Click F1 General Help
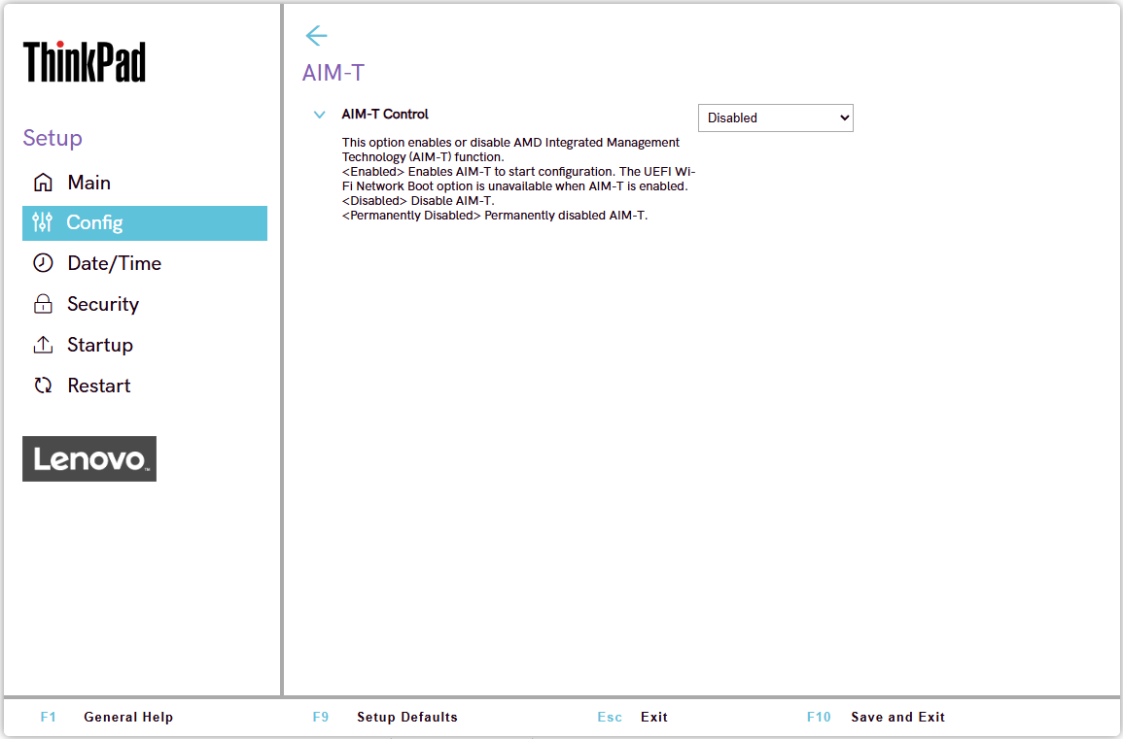The height and width of the screenshot is (739, 1123). [x=107, y=717]
